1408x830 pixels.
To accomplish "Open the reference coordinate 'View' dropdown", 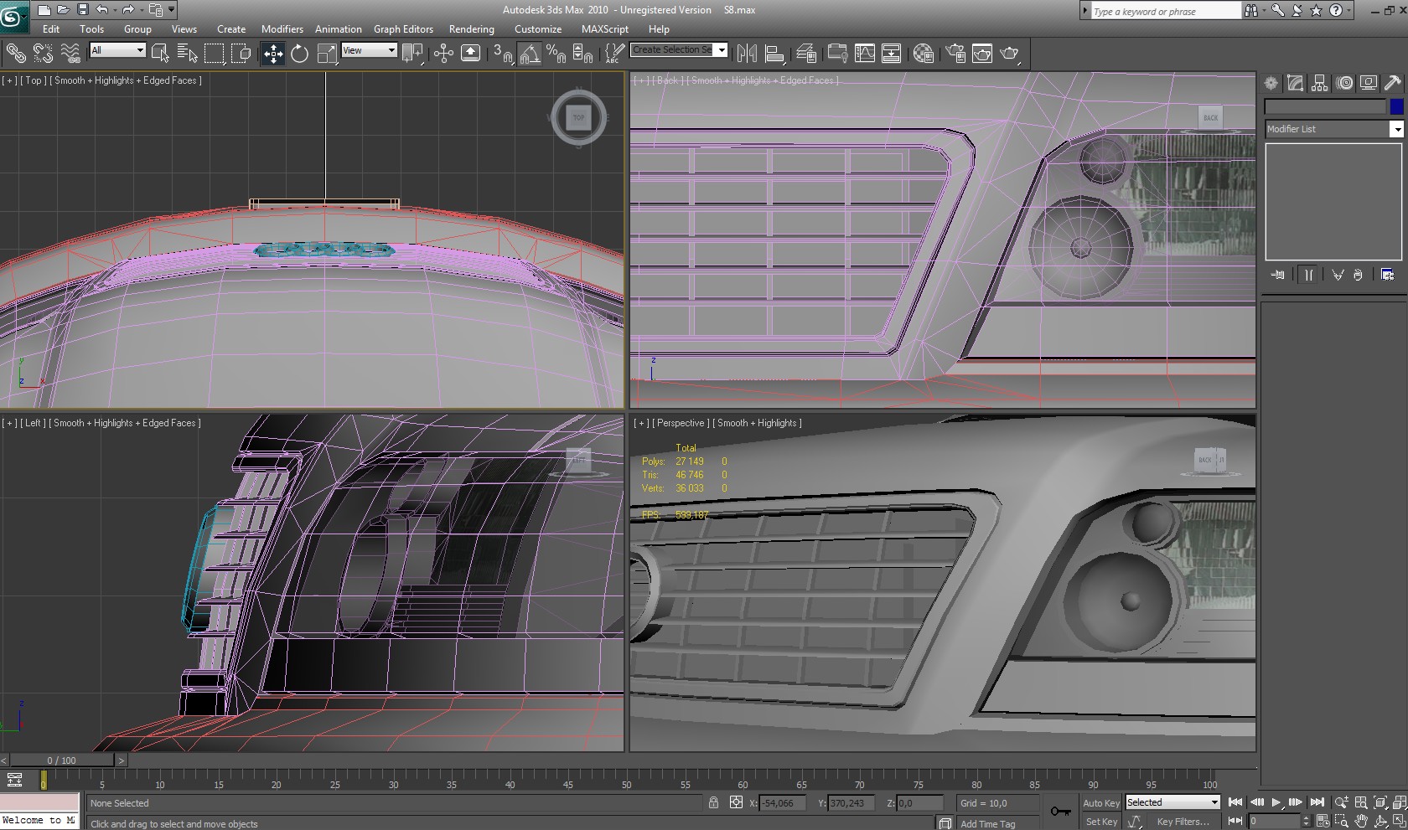I will click(369, 50).
